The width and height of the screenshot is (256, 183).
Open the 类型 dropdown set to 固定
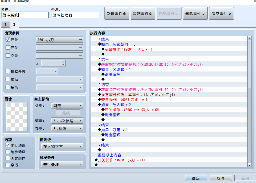click(x=67, y=106)
